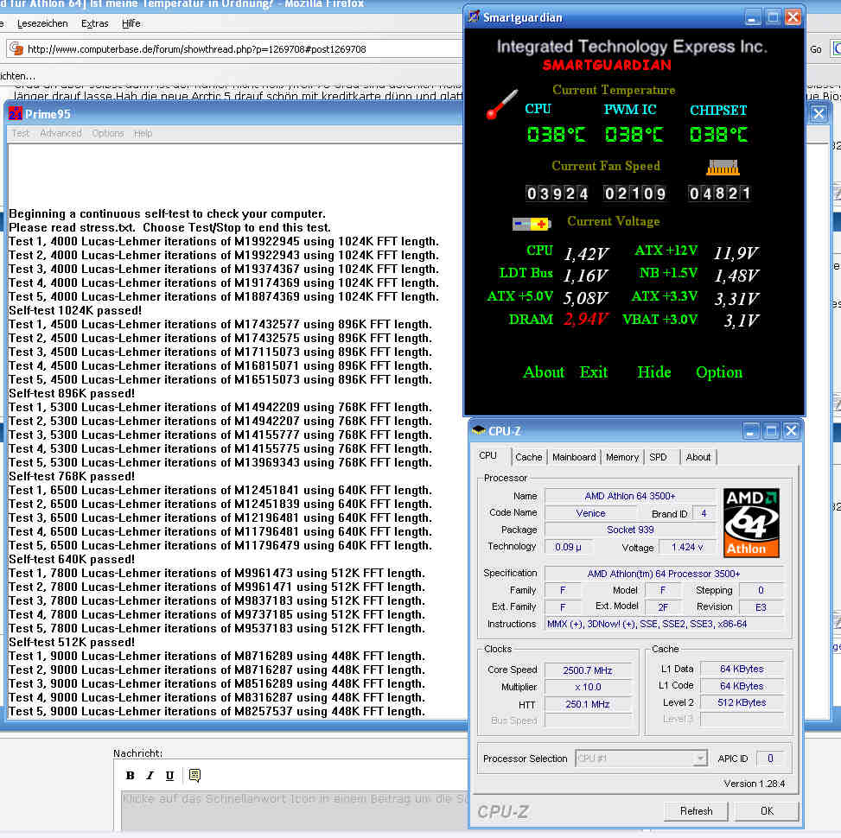Switch to the Mainboard tab in CPU-Z
The image size is (841, 838).
tap(574, 457)
